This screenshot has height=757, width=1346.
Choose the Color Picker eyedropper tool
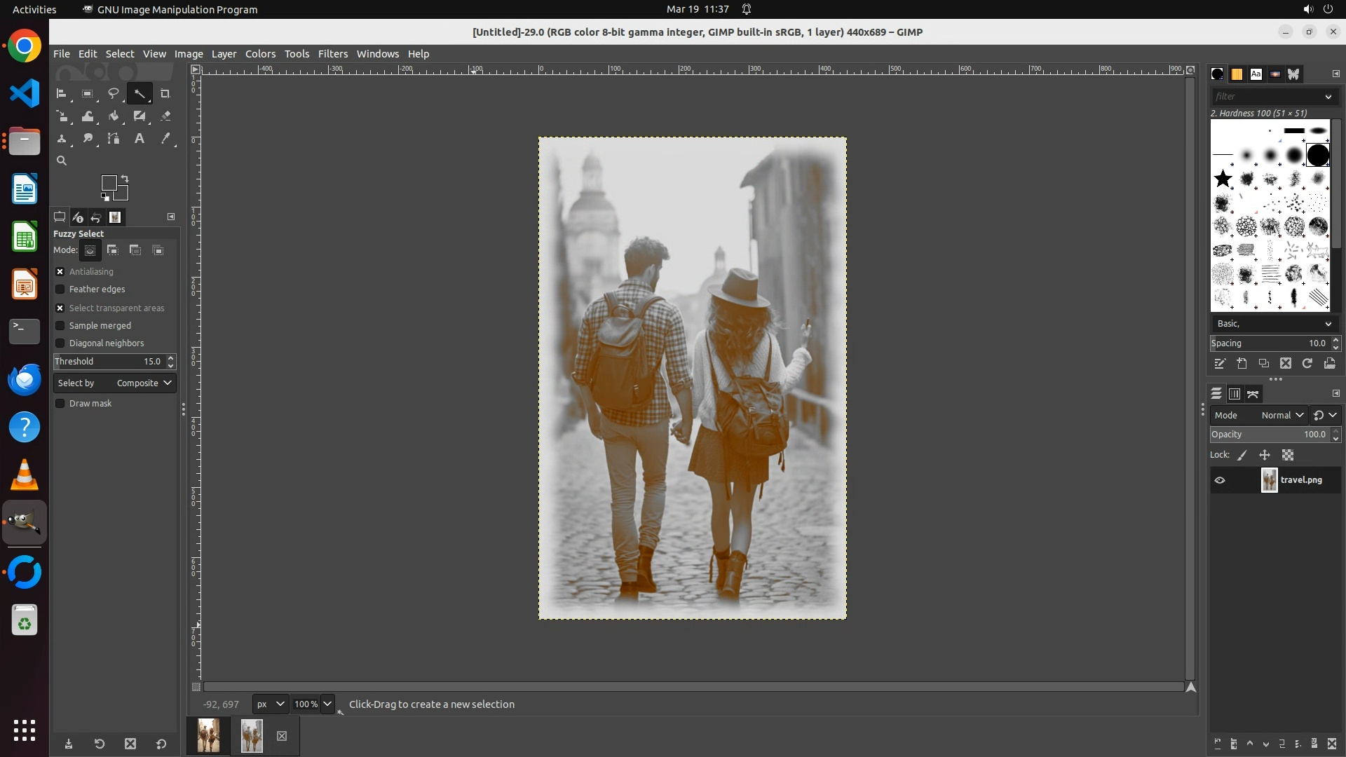point(165,139)
